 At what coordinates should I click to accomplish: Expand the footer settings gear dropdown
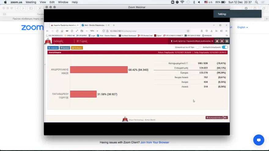[226, 117]
